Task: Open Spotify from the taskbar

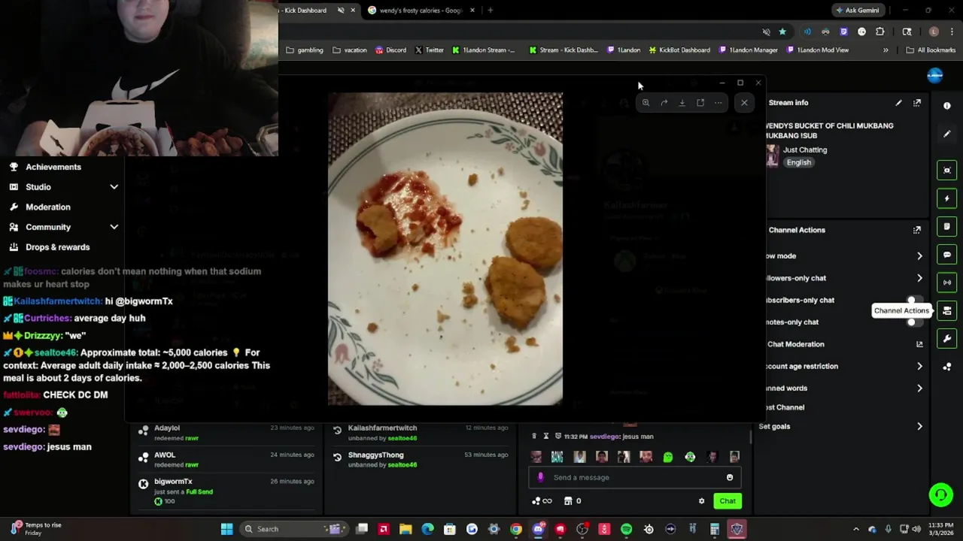Action: pos(627,529)
